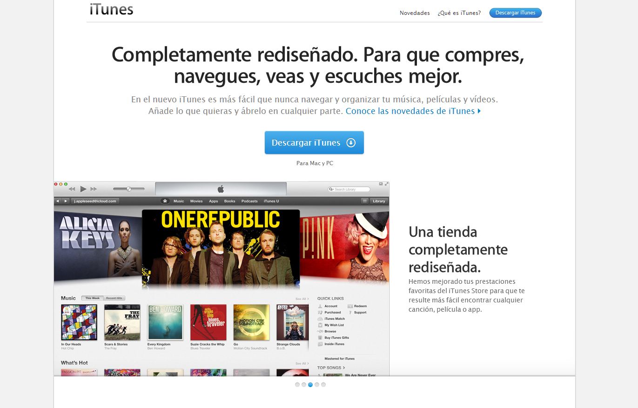Viewport: 638px width, 408px height.
Task: Open the Novedades page link
Action: 415,13
